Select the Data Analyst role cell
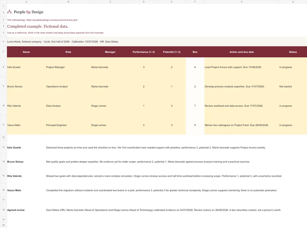 pos(68,106)
